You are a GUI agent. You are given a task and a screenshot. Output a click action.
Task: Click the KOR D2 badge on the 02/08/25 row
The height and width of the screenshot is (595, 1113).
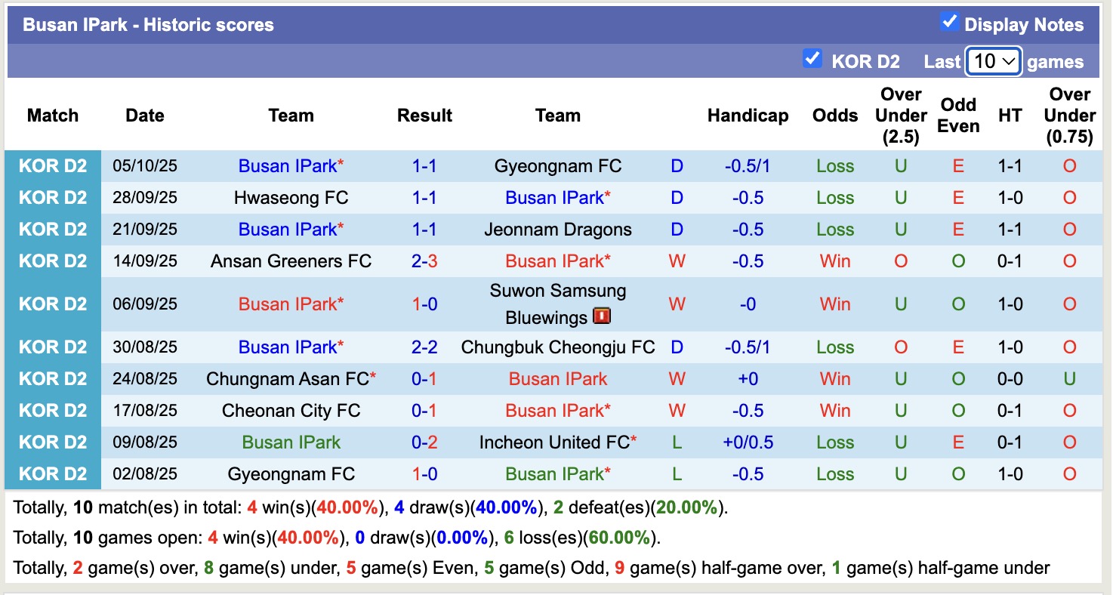click(x=53, y=473)
